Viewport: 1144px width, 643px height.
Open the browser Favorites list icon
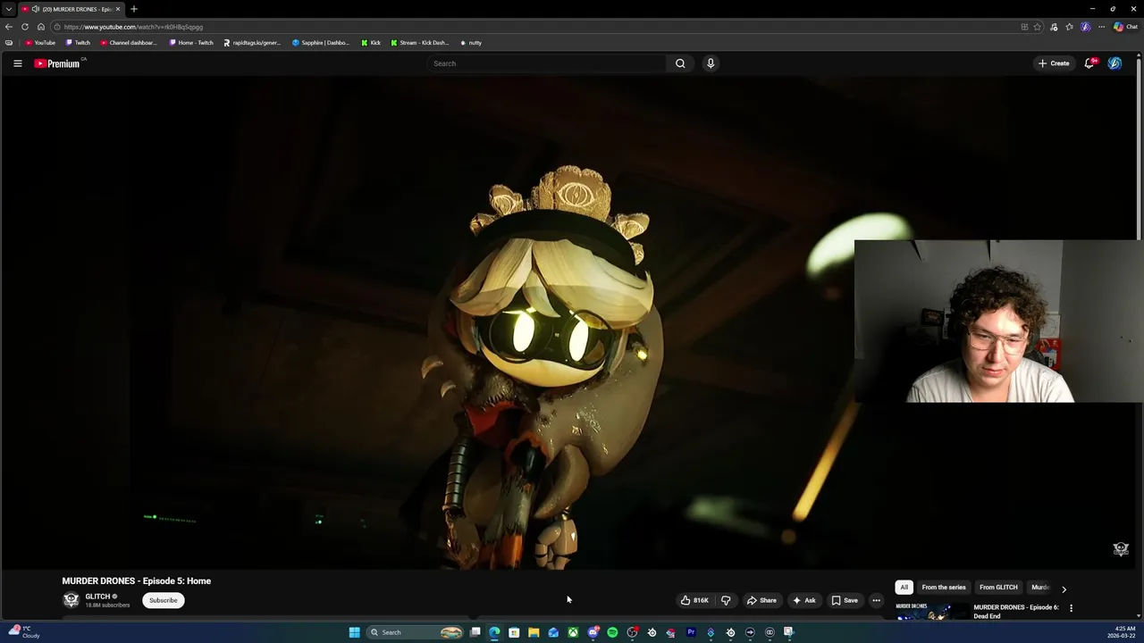click(1069, 27)
